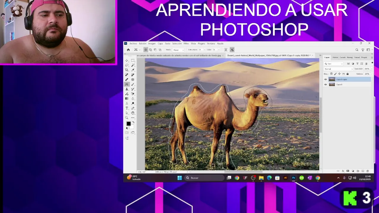Toggle layer filtering on-off dot
379x213 pixels.
pos(372,63)
